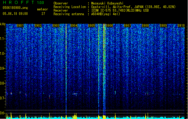Click the Receiving Location label
Screen dimensions: 188x119
point(70,7)
